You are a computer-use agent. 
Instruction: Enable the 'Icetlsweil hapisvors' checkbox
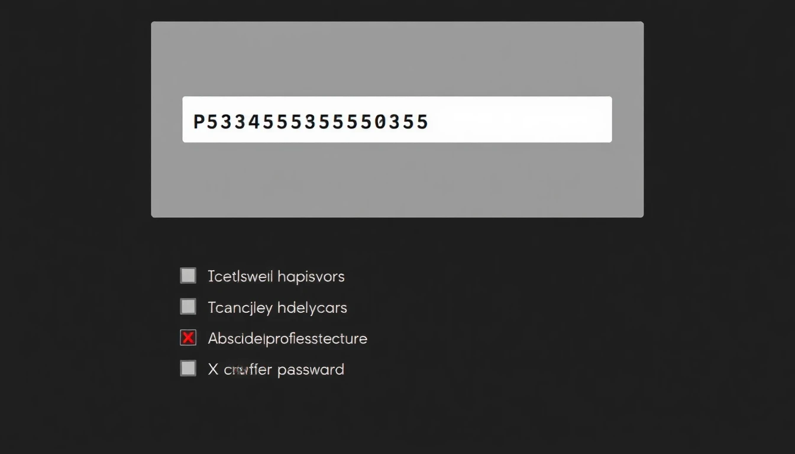click(x=188, y=274)
